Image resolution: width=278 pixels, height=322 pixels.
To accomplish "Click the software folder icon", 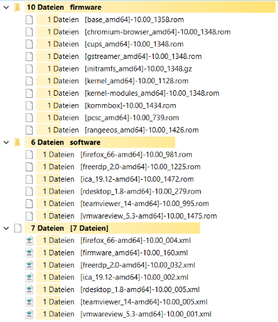I will pyautogui.click(x=17, y=142).
